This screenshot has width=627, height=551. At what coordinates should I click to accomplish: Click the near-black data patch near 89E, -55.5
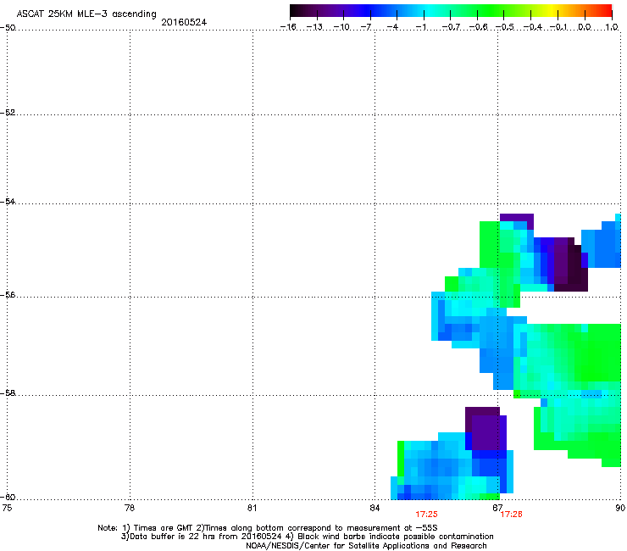(574, 268)
